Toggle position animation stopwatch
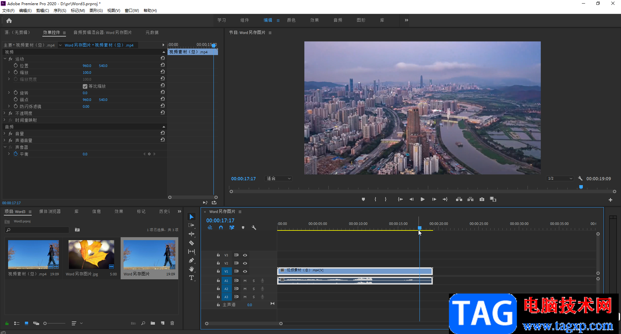 pyautogui.click(x=16, y=65)
